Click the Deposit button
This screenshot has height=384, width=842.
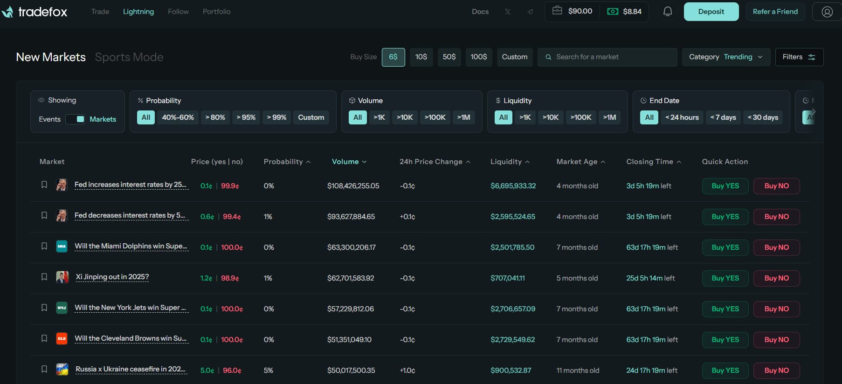pyautogui.click(x=711, y=12)
